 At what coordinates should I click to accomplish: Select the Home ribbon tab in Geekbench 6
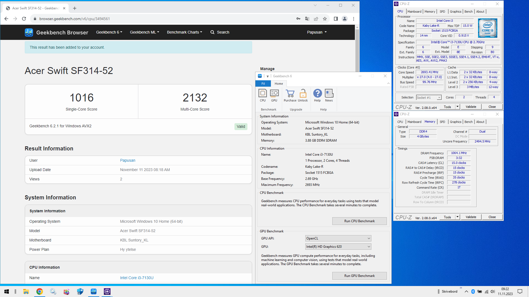click(x=279, y=84)
